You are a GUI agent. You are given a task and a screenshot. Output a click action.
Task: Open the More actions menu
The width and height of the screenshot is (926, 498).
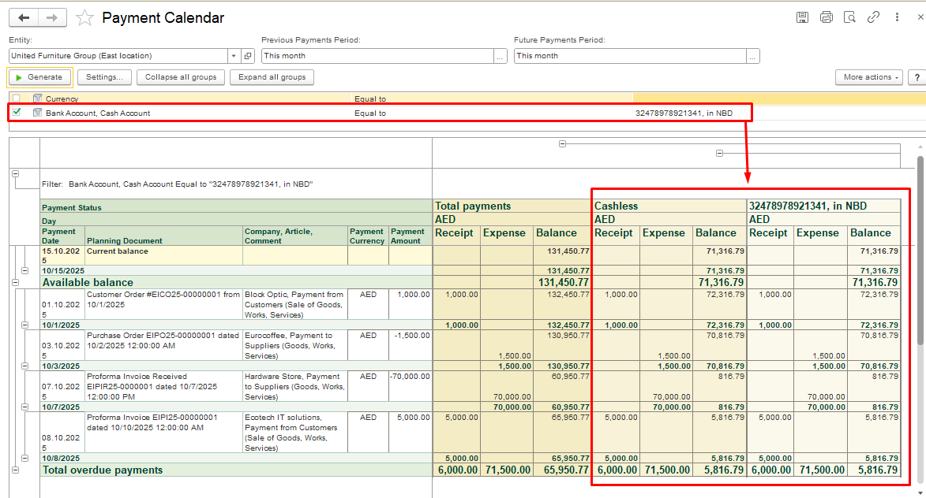(x=868, y=77)
